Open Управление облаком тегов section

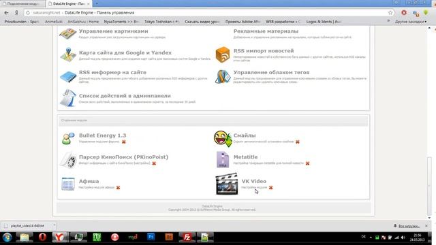click(271, 72)
